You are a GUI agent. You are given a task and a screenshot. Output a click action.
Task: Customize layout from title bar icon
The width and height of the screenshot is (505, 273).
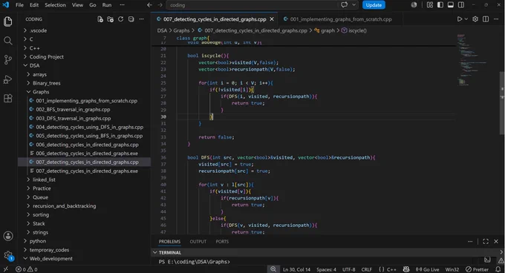pos(430,5)
